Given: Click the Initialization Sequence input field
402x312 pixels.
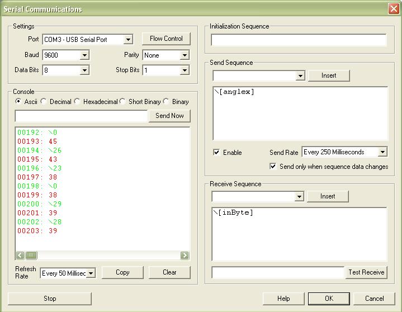Looking at the screenshot, I should (x=299, y=40).
